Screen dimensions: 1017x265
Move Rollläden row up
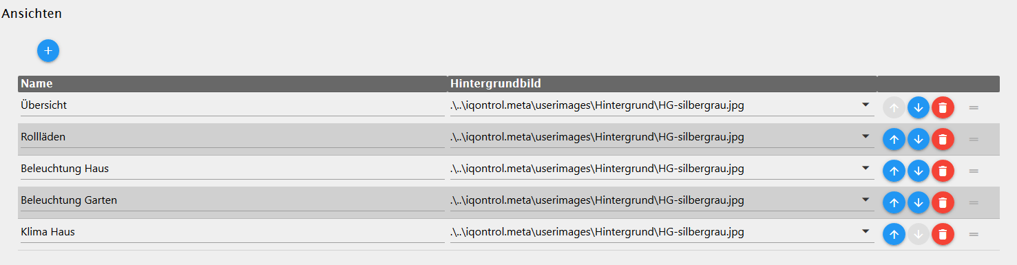click(894, 139)
